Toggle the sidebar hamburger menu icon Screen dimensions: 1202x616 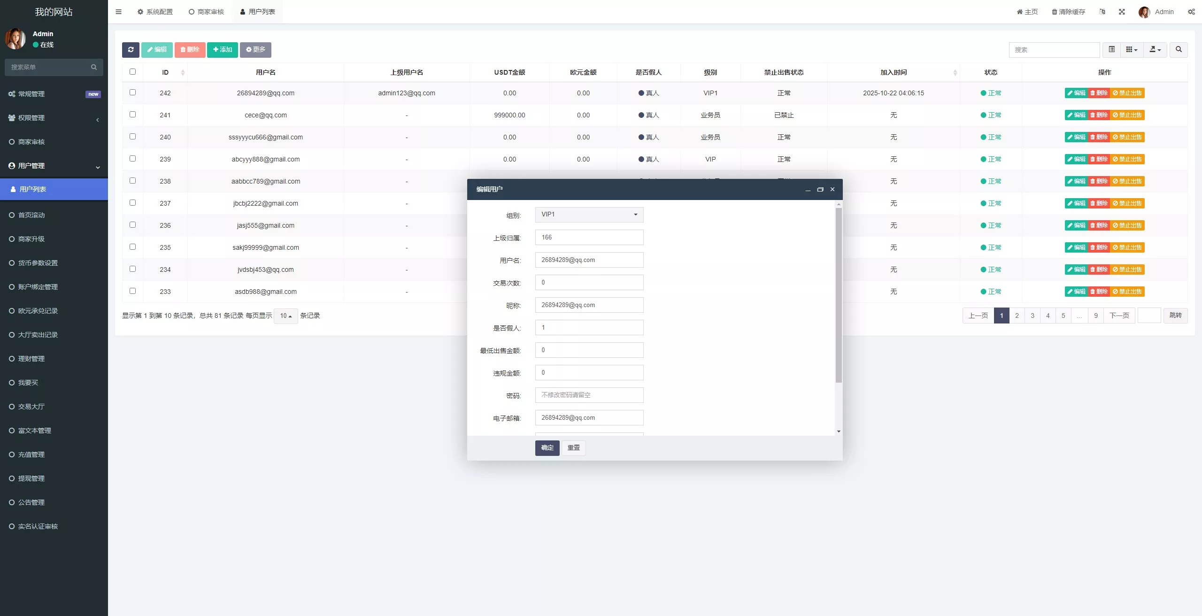coord(118,12)
